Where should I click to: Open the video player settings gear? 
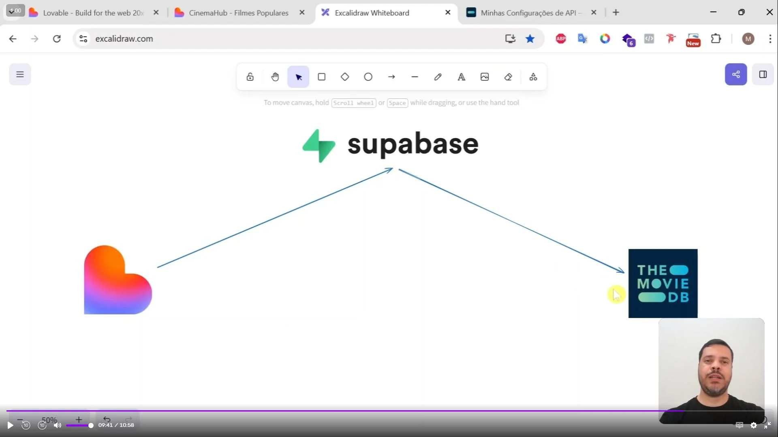click(754, 425)
